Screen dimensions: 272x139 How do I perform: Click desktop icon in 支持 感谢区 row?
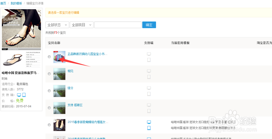(x=149, y=105)
